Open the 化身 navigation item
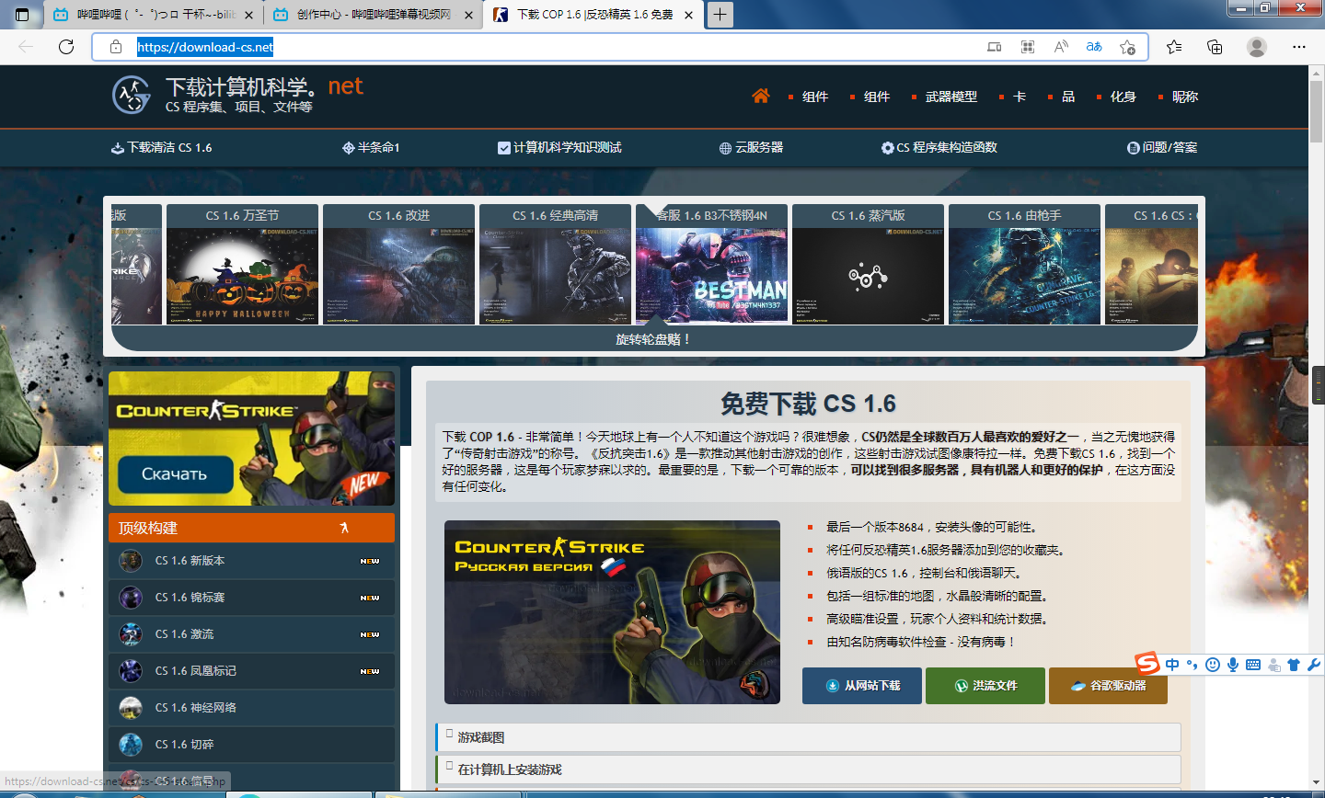The image size is (1325, 798). tap(1123, 97)
